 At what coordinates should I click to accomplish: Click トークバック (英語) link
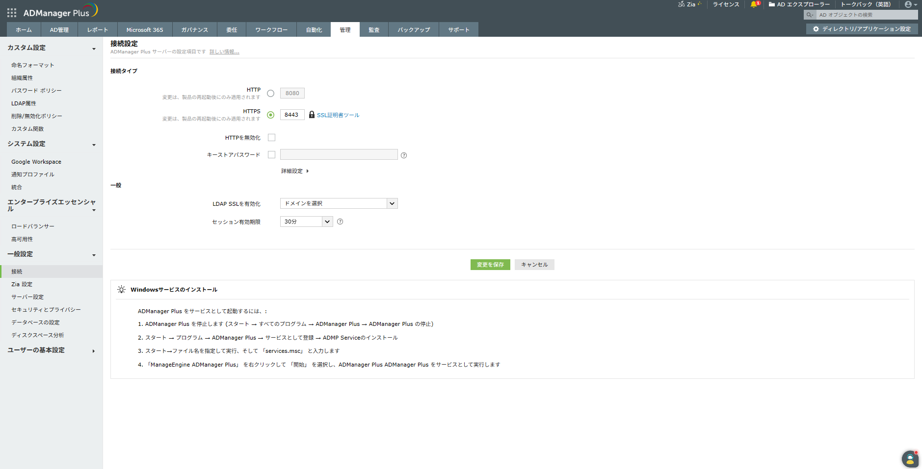click(x=866, y=4)
